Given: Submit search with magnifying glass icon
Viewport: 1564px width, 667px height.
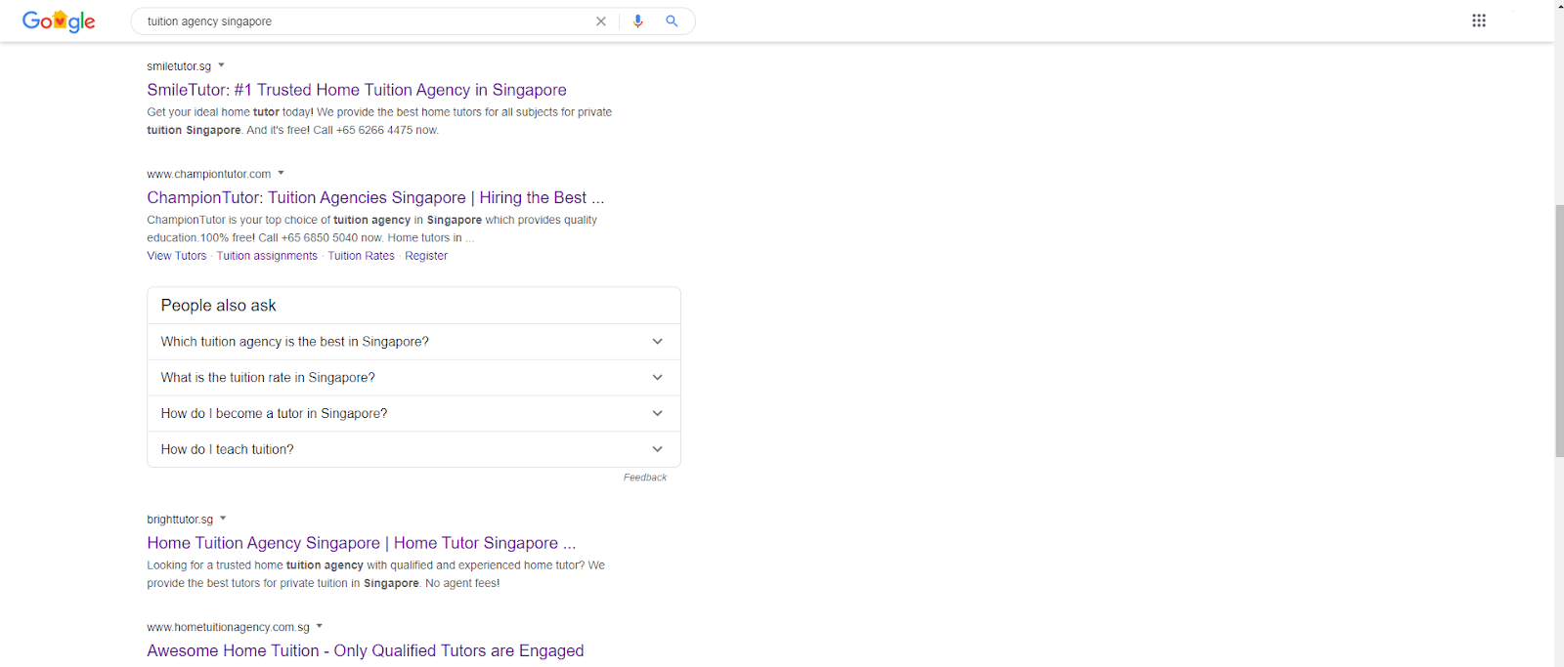Looking at the screenshot, I should pyautogui.click(x=672, y=21).
